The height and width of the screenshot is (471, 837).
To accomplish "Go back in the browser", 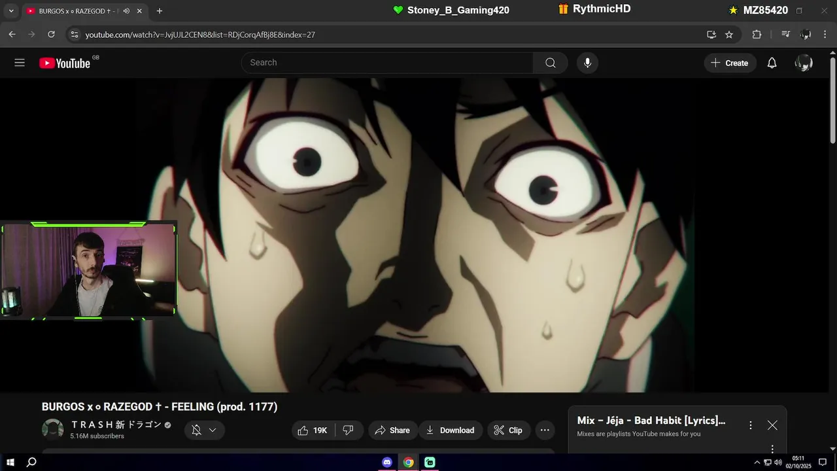I will click(x=12, y=34).
